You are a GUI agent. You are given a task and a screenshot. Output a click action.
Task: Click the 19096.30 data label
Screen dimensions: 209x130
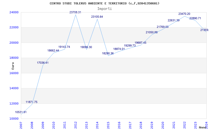tap(86, 47)
